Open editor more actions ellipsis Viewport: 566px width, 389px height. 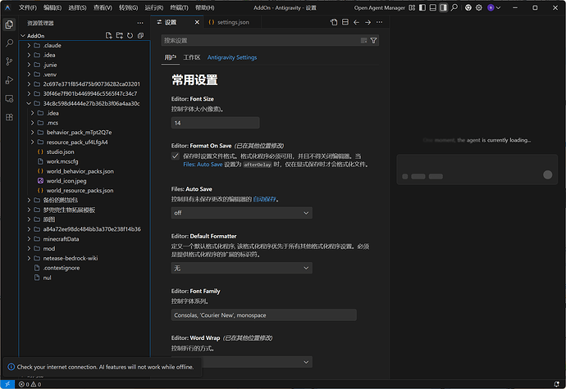(x=379, y=22)
